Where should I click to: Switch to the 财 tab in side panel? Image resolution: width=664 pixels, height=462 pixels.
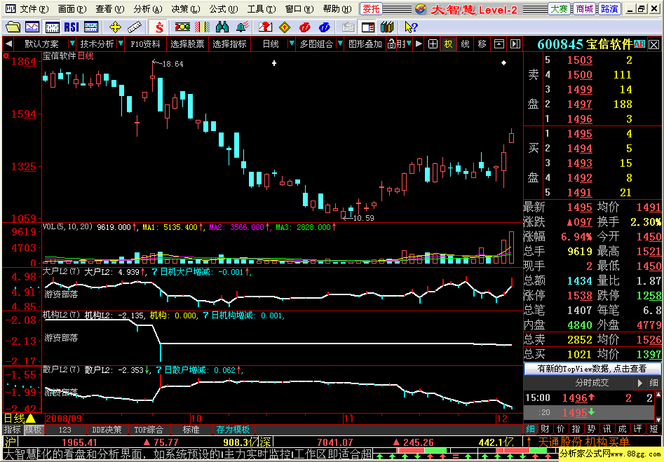pos(545,429)
